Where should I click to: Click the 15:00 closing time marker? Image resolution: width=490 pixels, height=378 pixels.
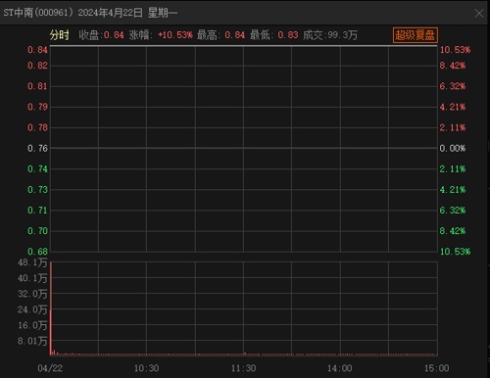point(436,368)
